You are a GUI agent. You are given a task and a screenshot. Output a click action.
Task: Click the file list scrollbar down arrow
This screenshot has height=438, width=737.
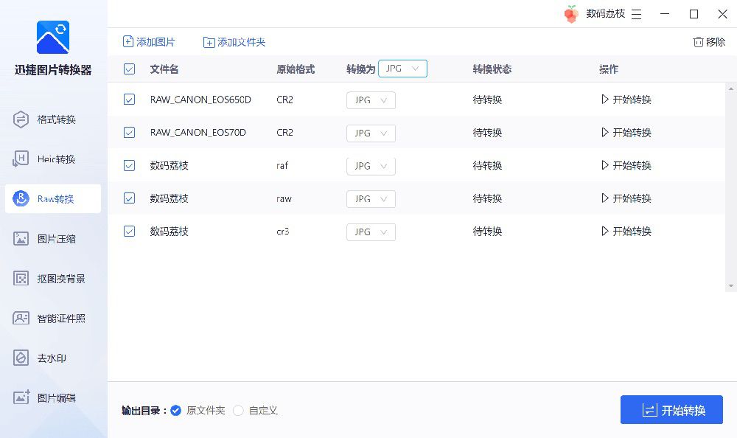coord(731,286)
